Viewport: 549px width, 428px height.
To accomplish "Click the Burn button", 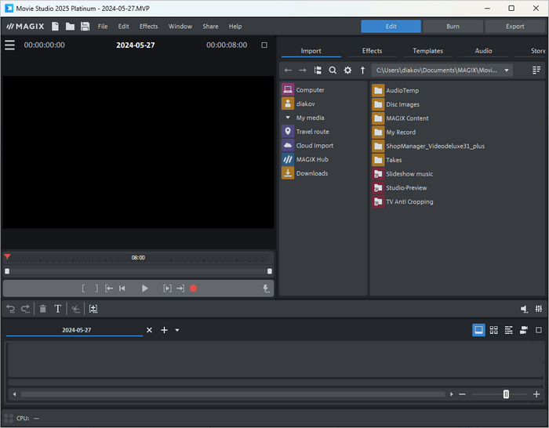I will (x=453, y=27).
